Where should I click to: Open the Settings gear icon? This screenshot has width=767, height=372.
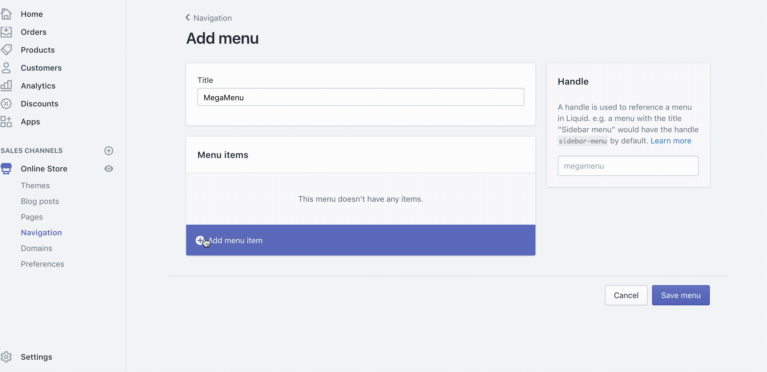[6, 357]
